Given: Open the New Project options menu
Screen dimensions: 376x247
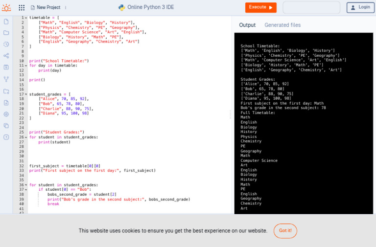Looking at the screenshot, I should 66,7.
